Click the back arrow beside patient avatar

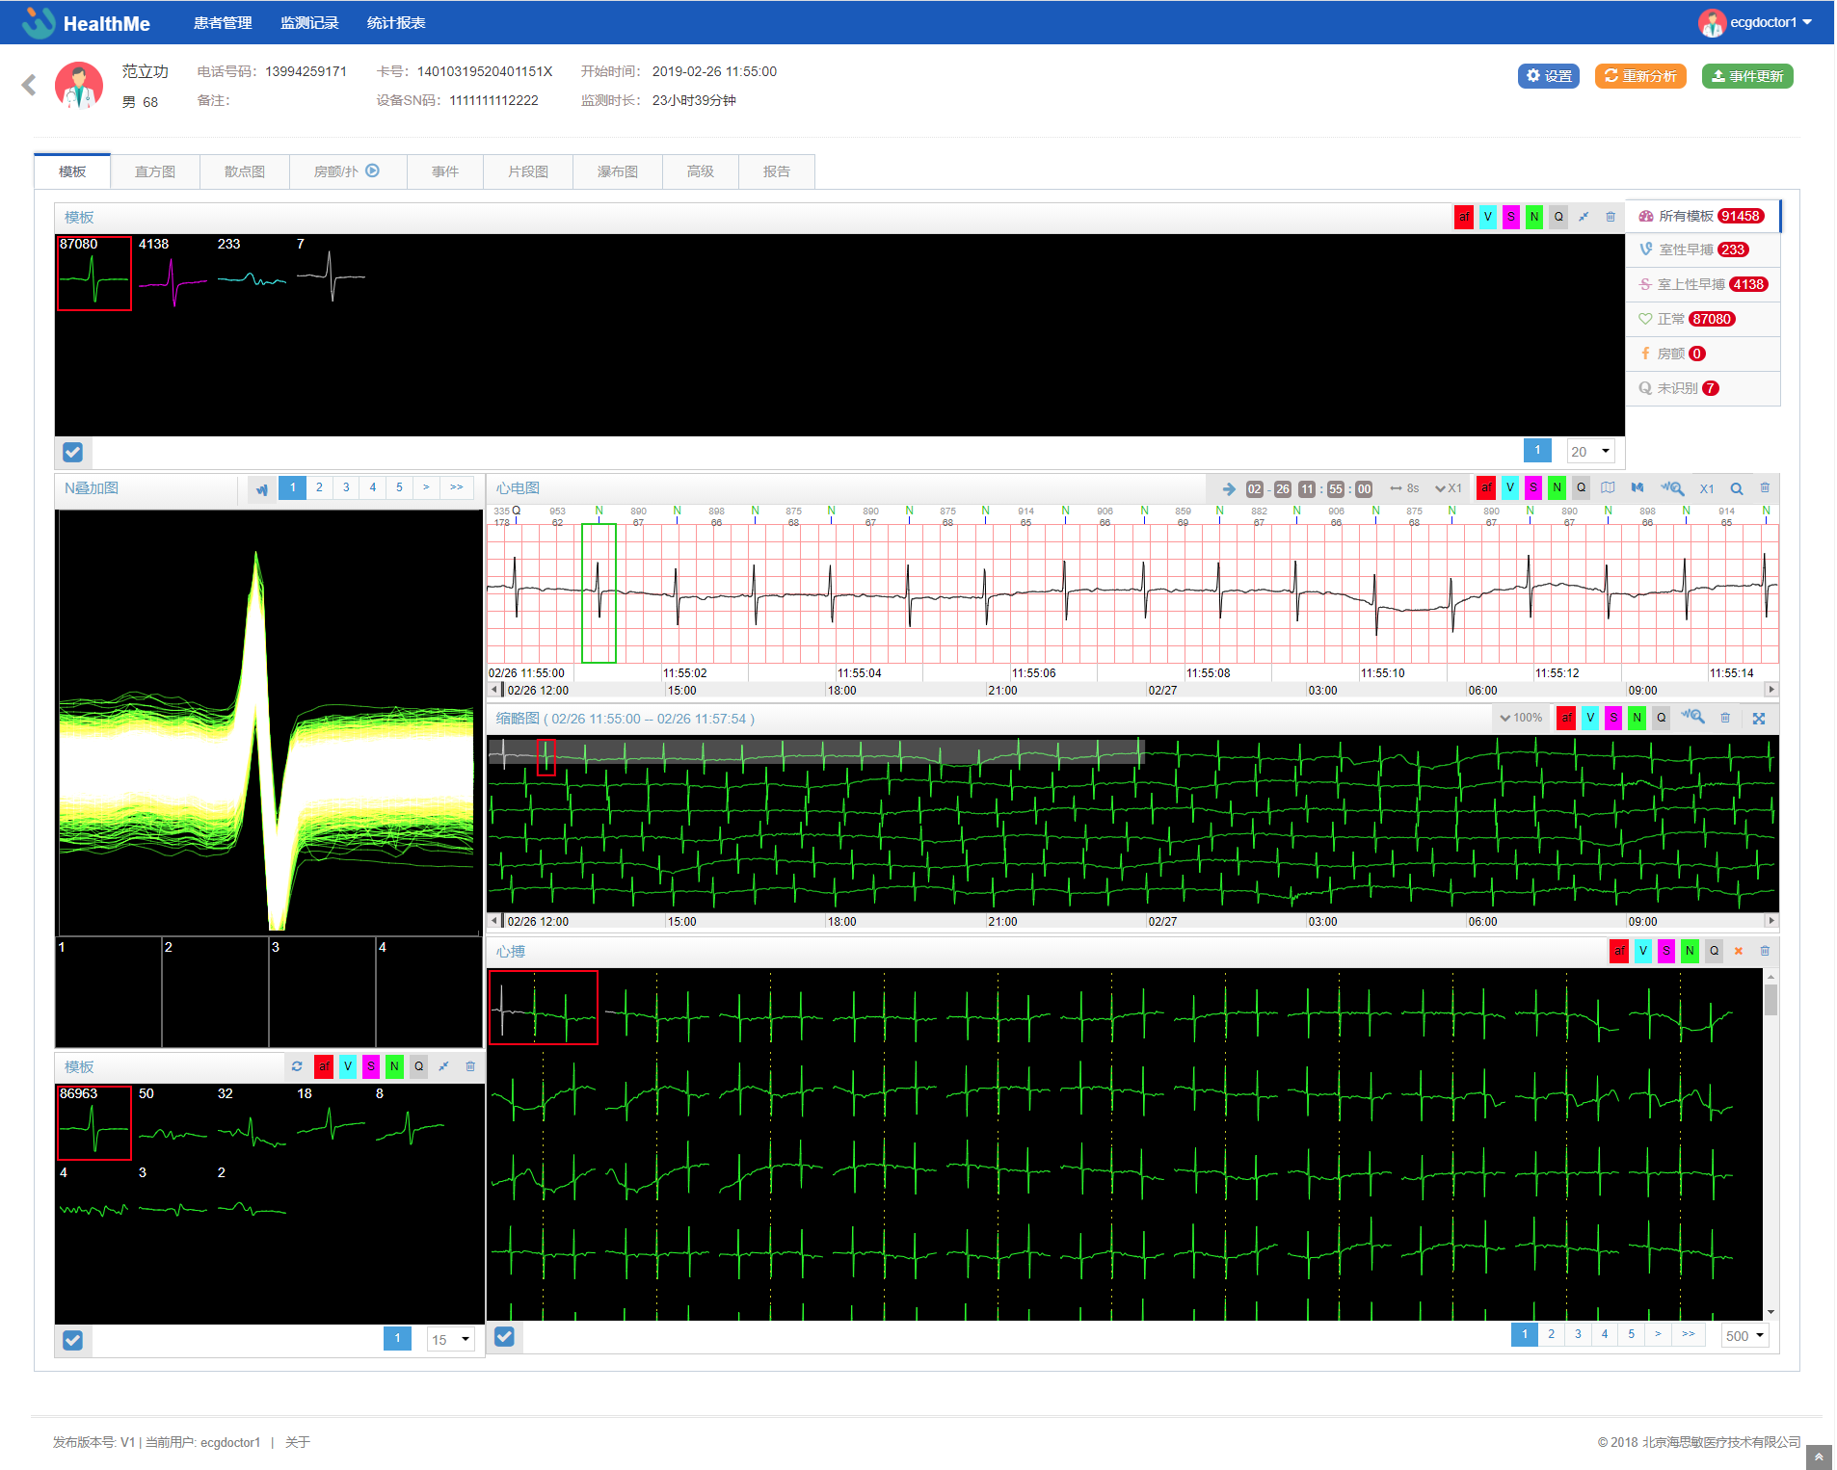click(29, 86)
